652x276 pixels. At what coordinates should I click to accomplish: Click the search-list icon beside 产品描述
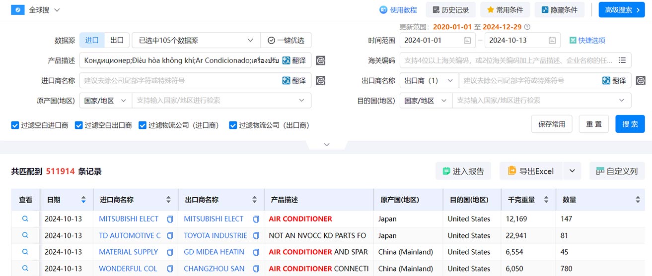tap(321, 60)
